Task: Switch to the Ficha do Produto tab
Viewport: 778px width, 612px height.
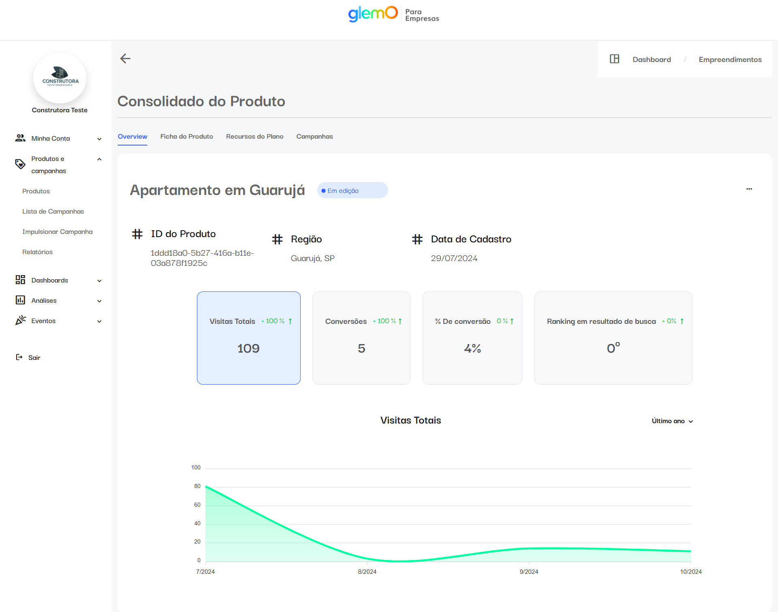Action: click(x=186, y=137)
